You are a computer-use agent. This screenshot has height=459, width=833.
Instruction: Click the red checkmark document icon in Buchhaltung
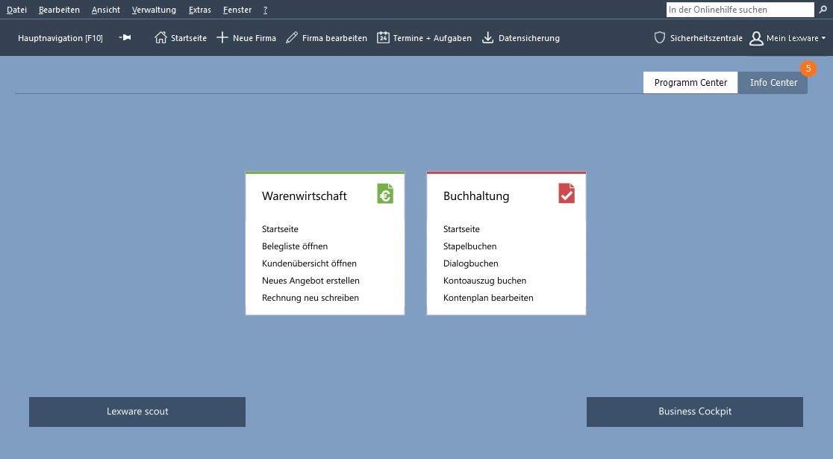point(567,193)
